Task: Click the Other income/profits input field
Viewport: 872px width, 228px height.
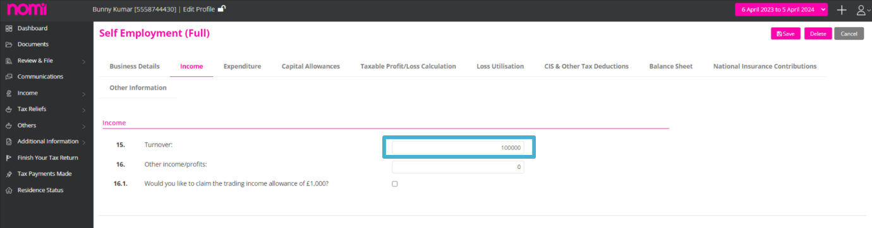Action: (x=458, y=167)
